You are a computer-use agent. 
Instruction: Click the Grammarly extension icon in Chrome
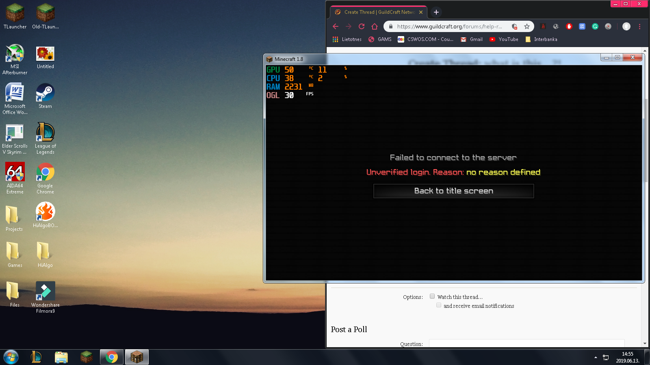[595, 26]
